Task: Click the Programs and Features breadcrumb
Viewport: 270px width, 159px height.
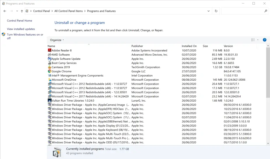Action: [101, 11]
